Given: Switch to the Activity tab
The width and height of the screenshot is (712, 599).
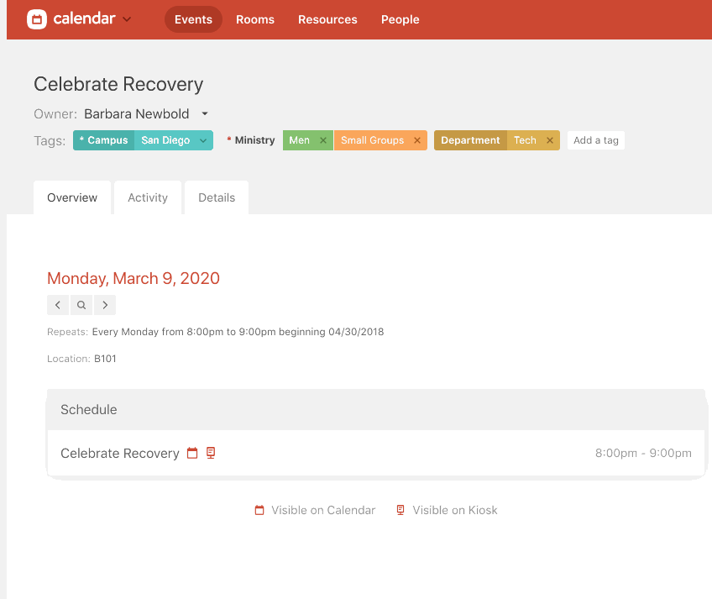Looking at the screenshot, I should tap(148, 197).
